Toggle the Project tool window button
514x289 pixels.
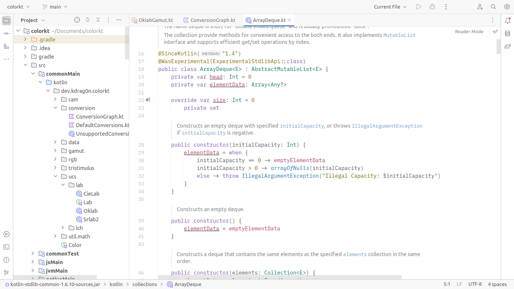pyautogui.click(x=6, y=21)
